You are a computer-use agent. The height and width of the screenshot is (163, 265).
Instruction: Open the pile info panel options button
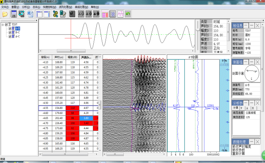(x=246, y=25)
